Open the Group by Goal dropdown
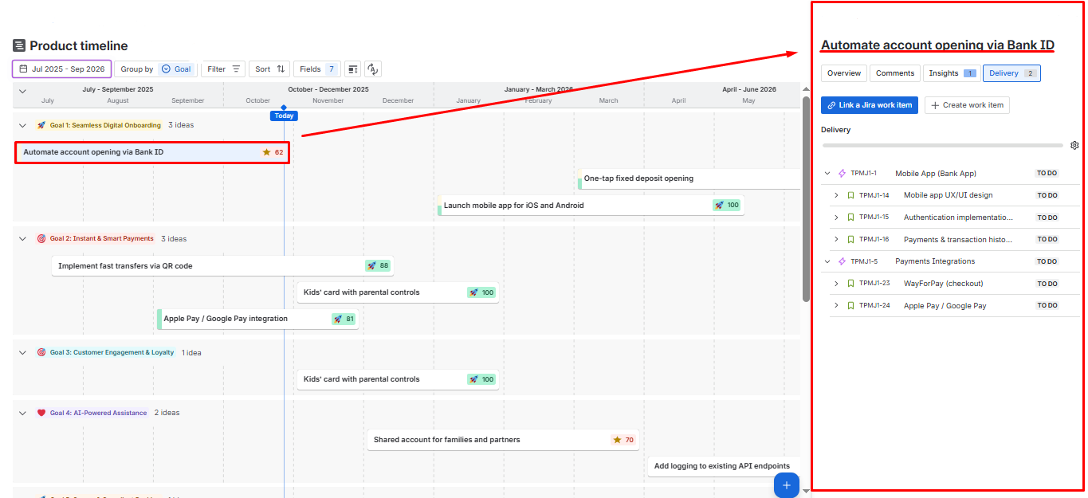This screenshot has width=1088, height=498. pyautogui.click(x=155, y=69)
